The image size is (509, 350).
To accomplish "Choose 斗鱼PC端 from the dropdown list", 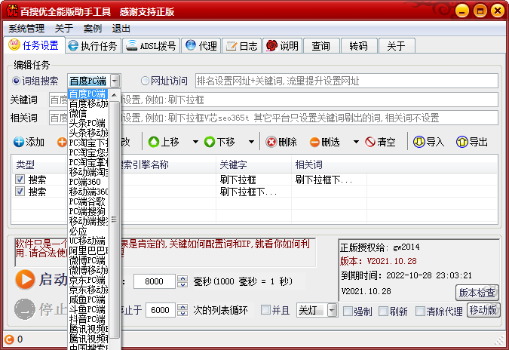I will click(x=88, y=309).
